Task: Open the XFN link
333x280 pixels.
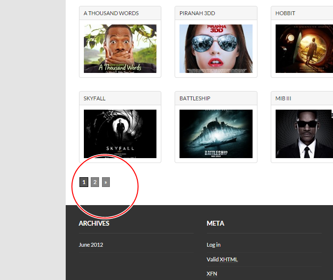Action: [212, 274]
